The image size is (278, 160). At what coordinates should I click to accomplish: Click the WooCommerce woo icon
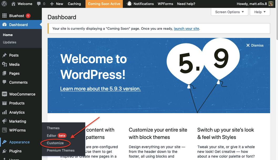[x=4, y=94]
